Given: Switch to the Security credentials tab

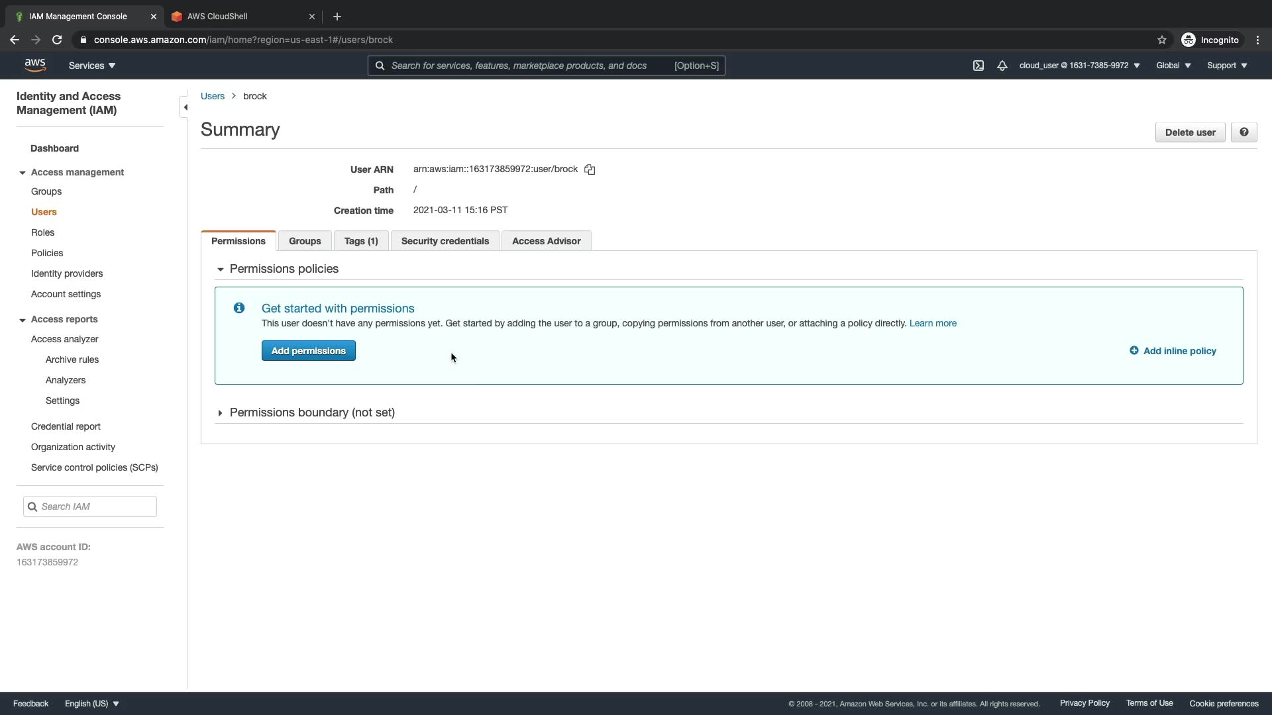Looking at the screenshot, I should coord(445,241).
